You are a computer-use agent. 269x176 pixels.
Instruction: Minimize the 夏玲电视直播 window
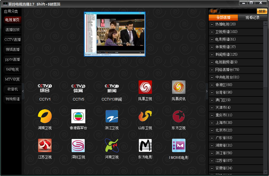pos(243,3)
